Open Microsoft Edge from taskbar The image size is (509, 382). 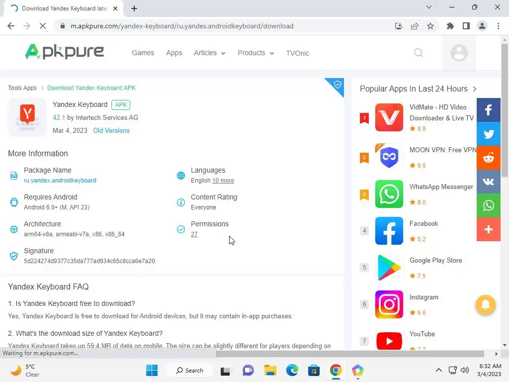[292, 370]
